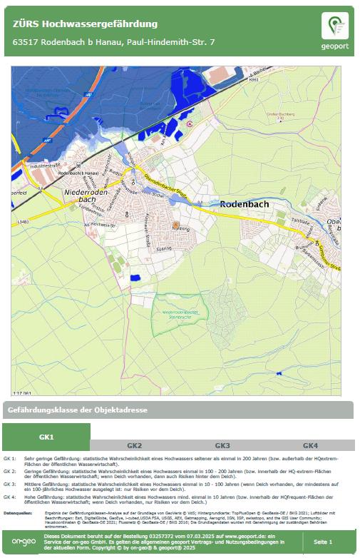
Task: Select the GK4 hazard class tab
Action: (310, 445)
